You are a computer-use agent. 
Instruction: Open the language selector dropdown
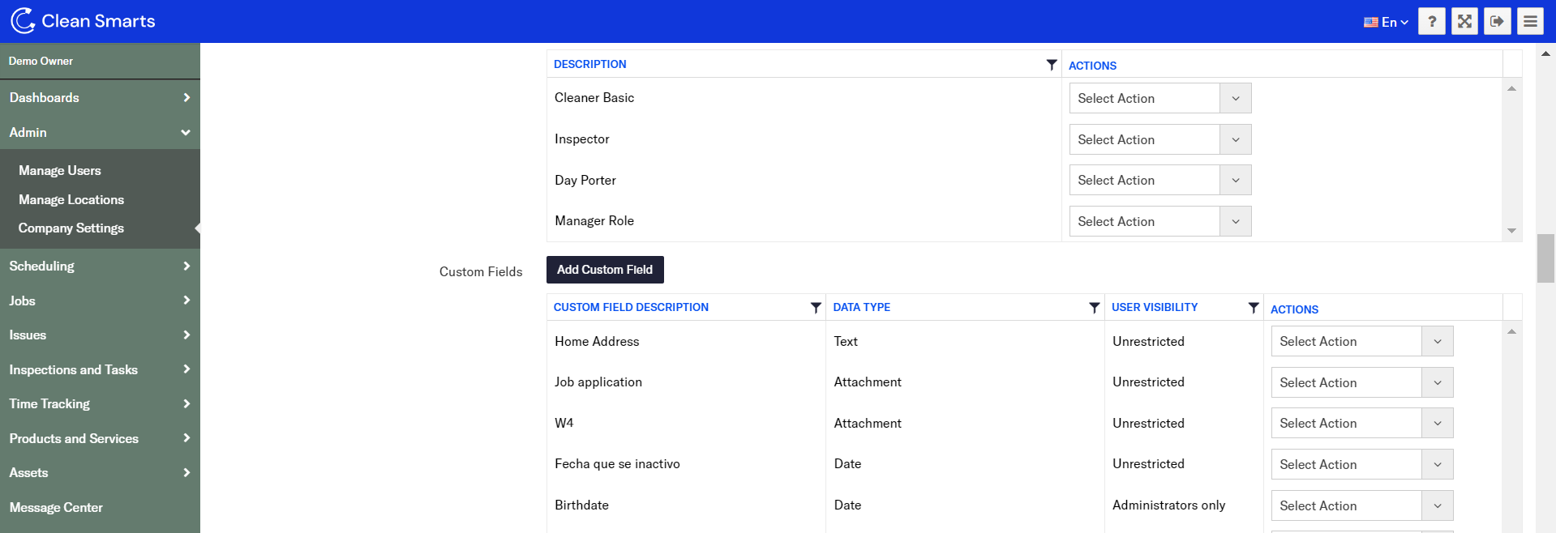[1387, 22]
